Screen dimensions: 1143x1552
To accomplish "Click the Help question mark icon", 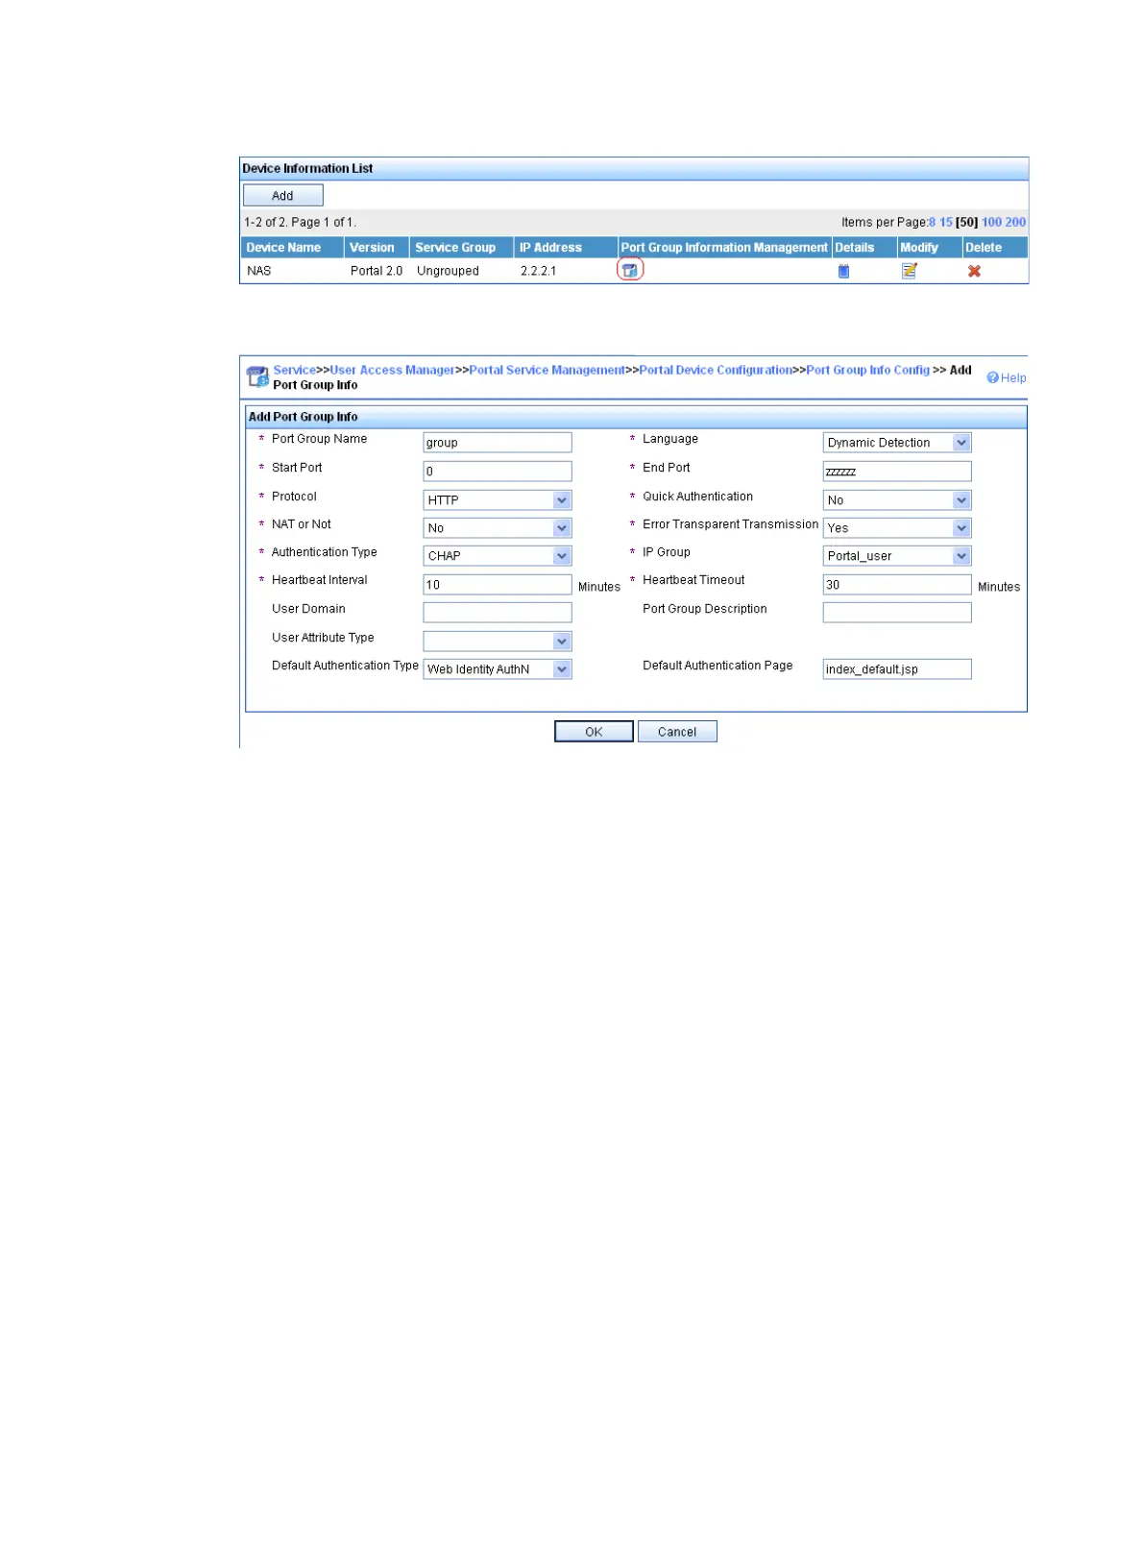I will [993, 377].
